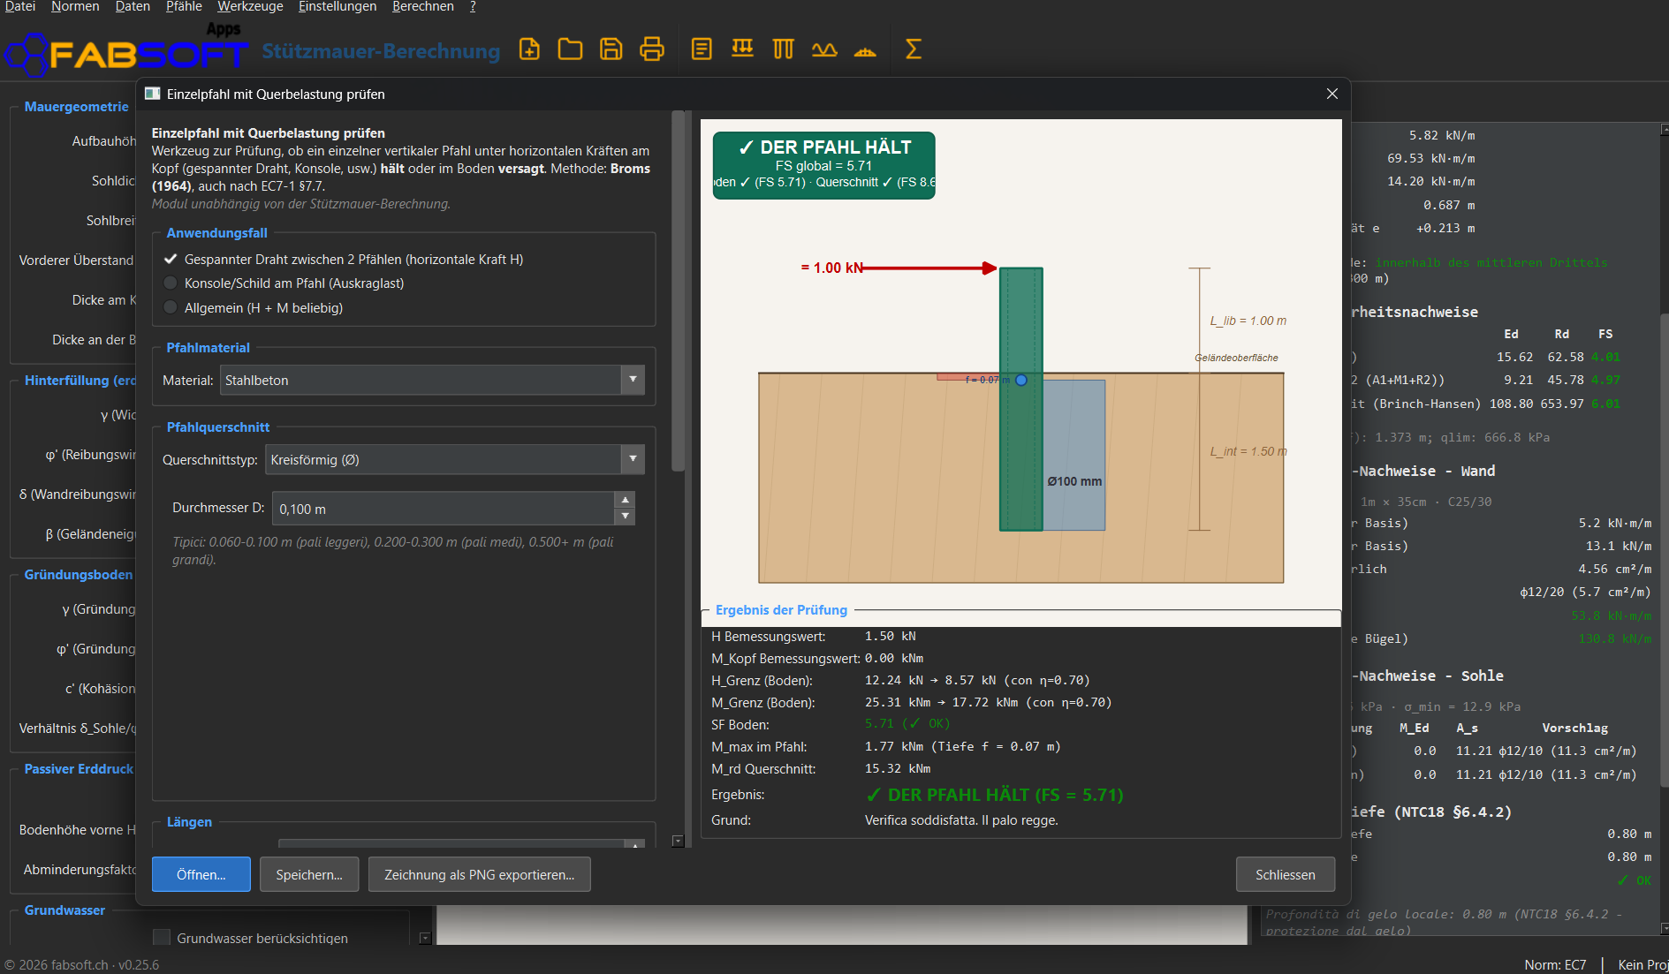Viewport: 1669px width, 974px height.
Task: Open the Pfähle menu
Action: pos(184,6)
